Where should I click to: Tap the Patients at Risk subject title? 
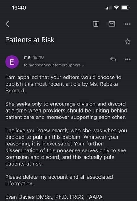[x=30, y=40]
